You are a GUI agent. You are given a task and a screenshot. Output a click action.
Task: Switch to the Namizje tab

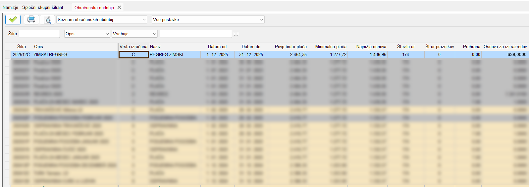tap(10, 7)
